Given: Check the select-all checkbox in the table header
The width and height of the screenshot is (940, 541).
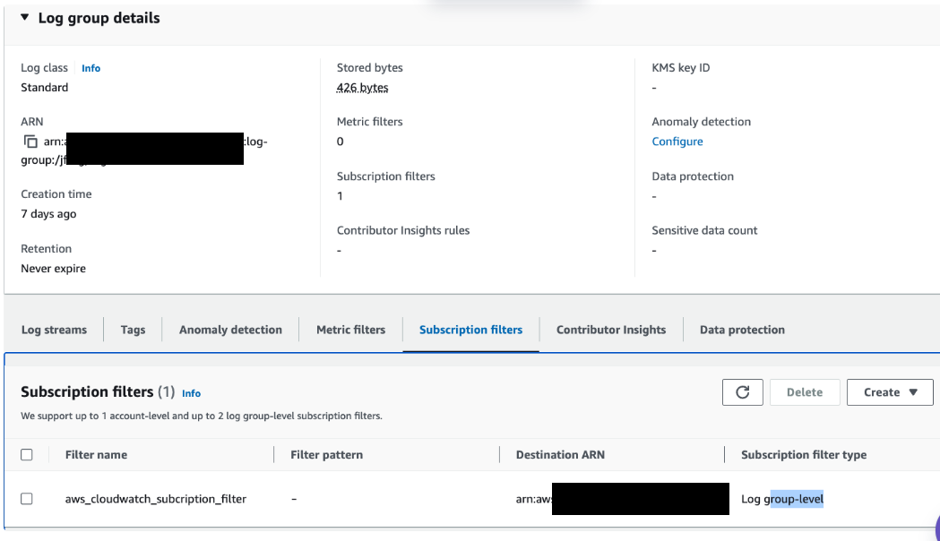Looking at the screenshot, I should coord(26,454).
